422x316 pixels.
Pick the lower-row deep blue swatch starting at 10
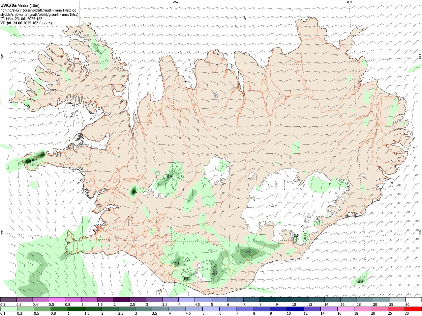pos(295,309)
